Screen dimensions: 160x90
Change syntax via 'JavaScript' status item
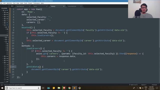point(154,85)
